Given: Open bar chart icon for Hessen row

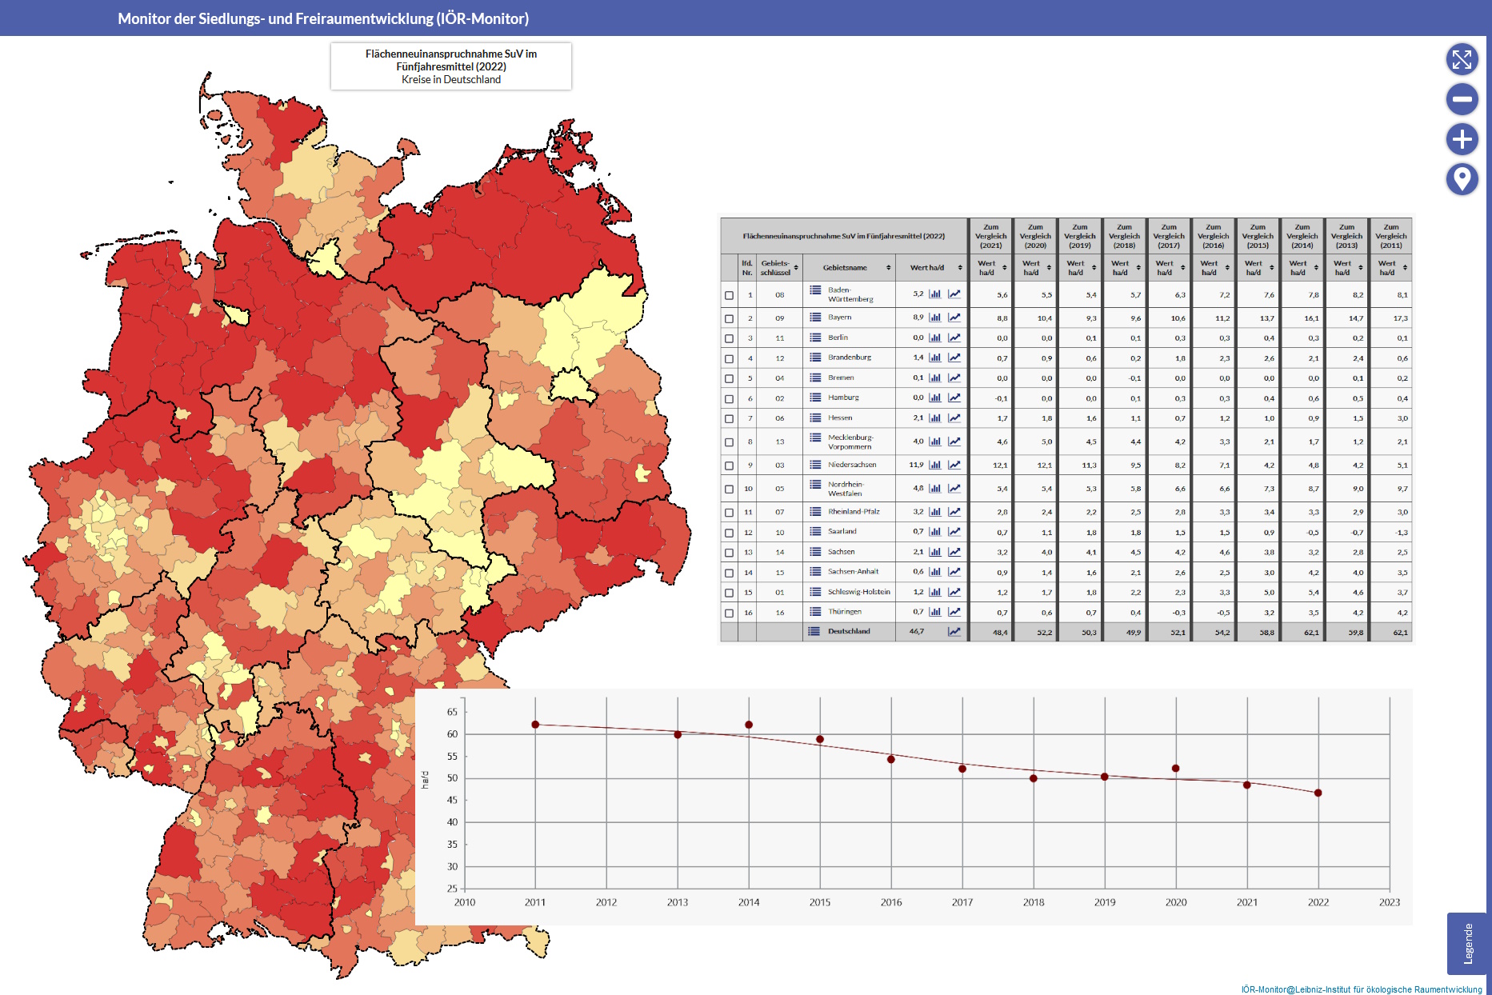Looking at the screenshot, I should tap(934, 418).
